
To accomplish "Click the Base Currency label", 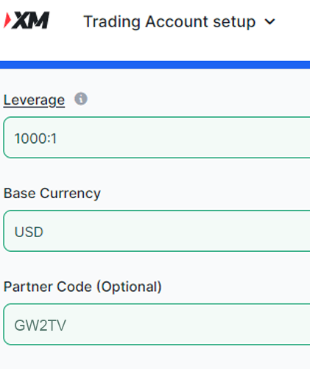I will point(52,194).
